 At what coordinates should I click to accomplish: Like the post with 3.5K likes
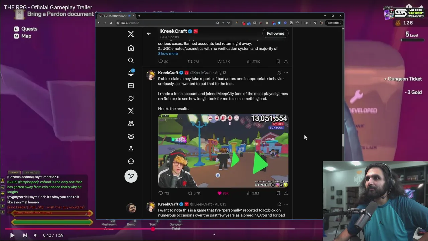click(223, 62)
